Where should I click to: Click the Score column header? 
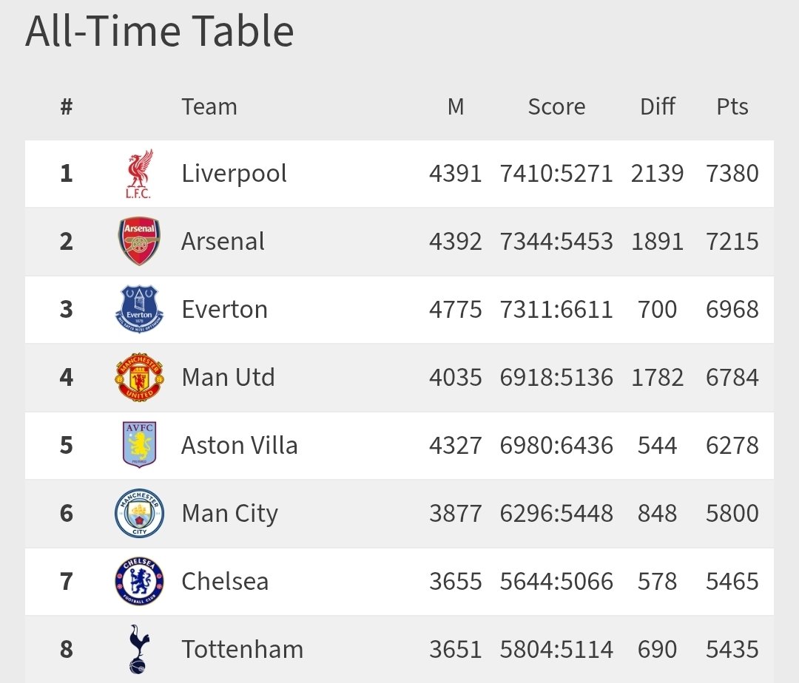[556, 106]
